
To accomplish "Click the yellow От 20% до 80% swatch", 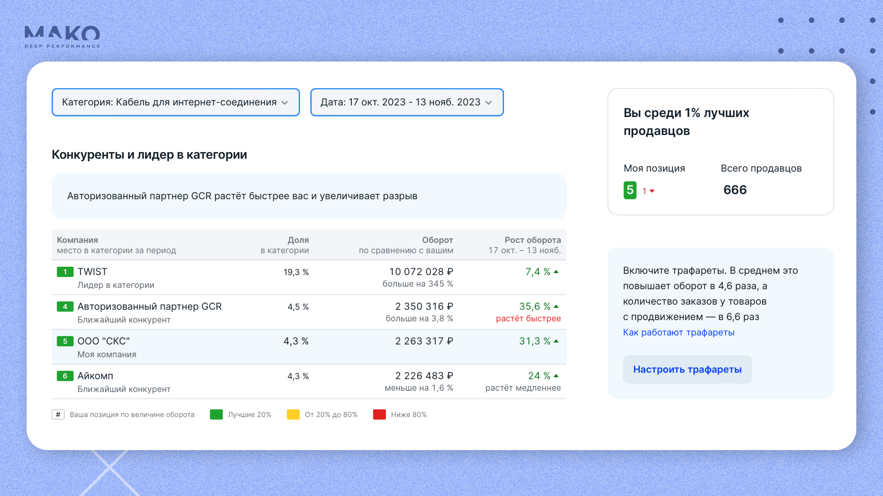I will [x=293, y=415].
